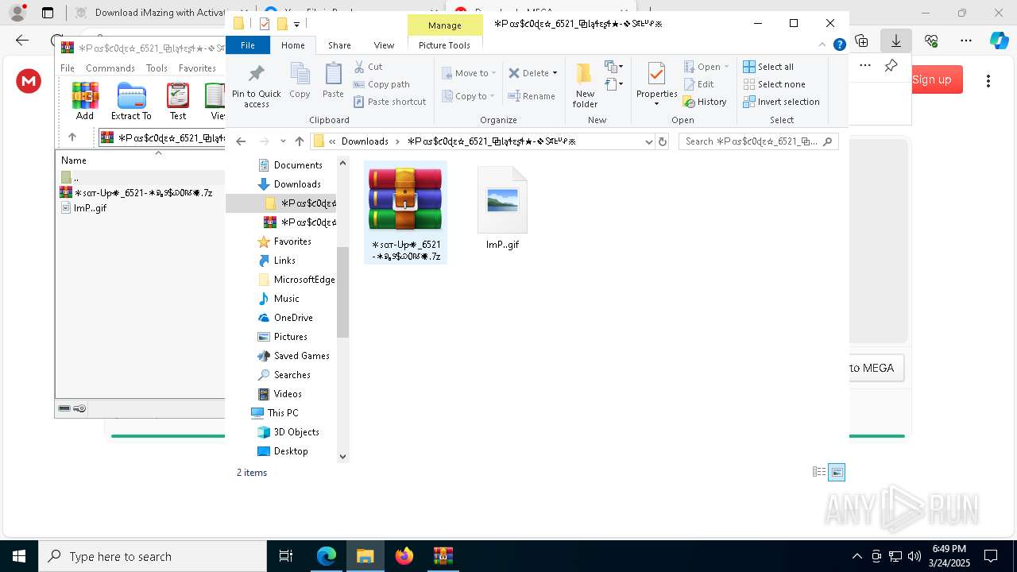Open the File tab
The height and width of the screenshot is (572, 1017).
[x=248, y=45]
